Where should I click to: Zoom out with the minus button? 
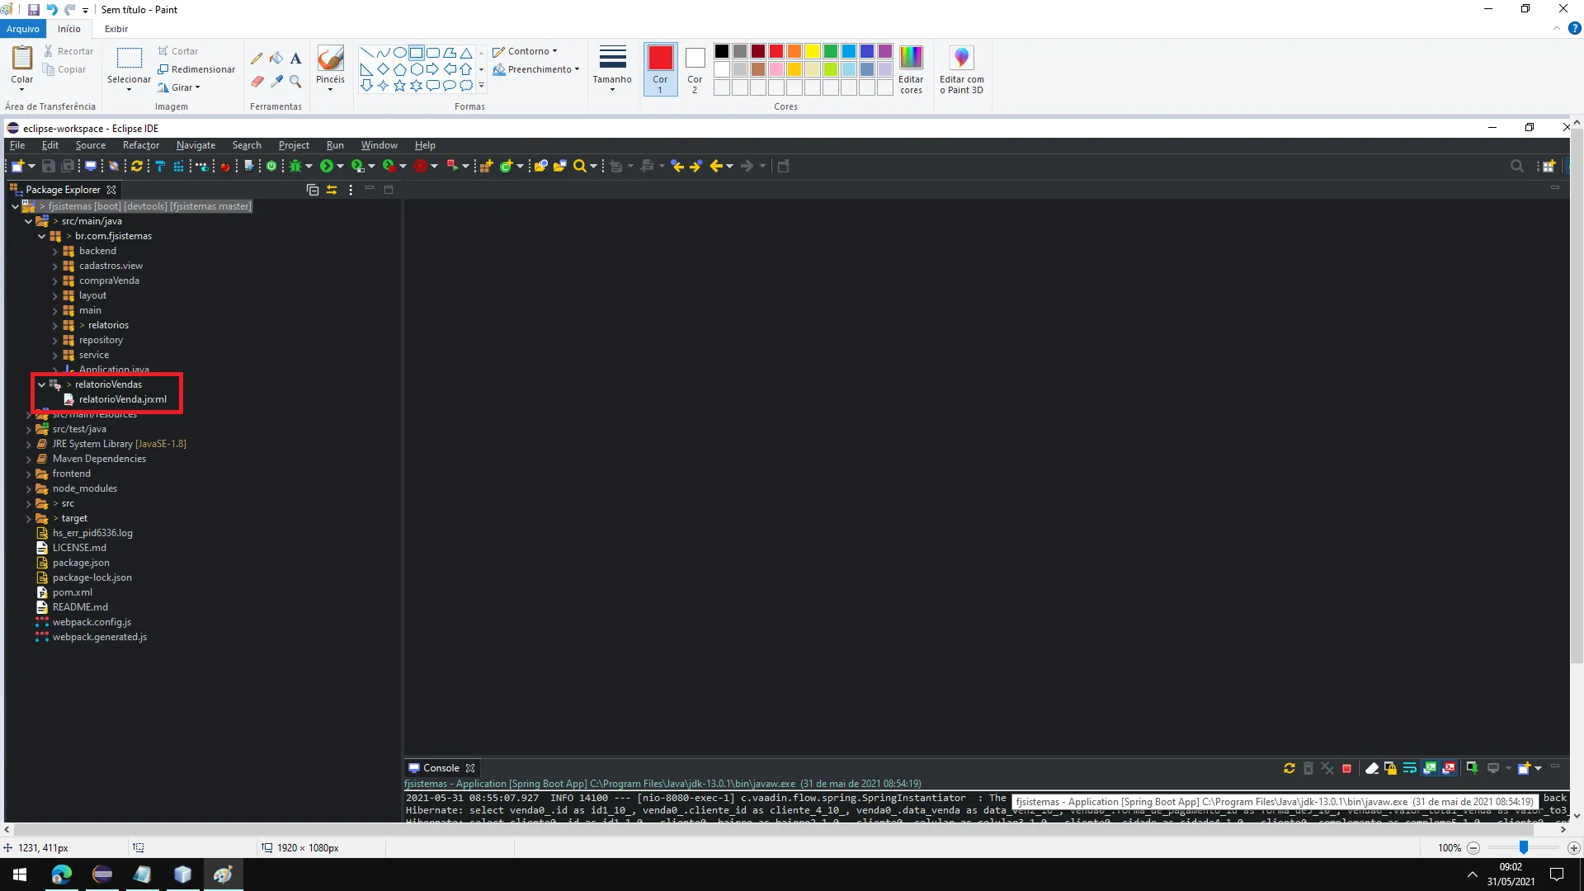[x=1473, y=848]
